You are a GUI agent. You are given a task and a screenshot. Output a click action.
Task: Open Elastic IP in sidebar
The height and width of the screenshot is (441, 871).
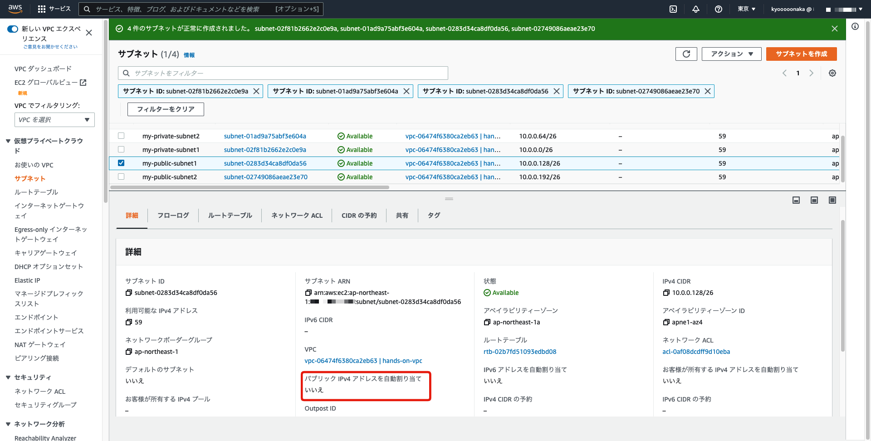tap(27, 281)
